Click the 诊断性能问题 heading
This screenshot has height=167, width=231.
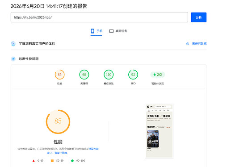click(x=29, y=59)
